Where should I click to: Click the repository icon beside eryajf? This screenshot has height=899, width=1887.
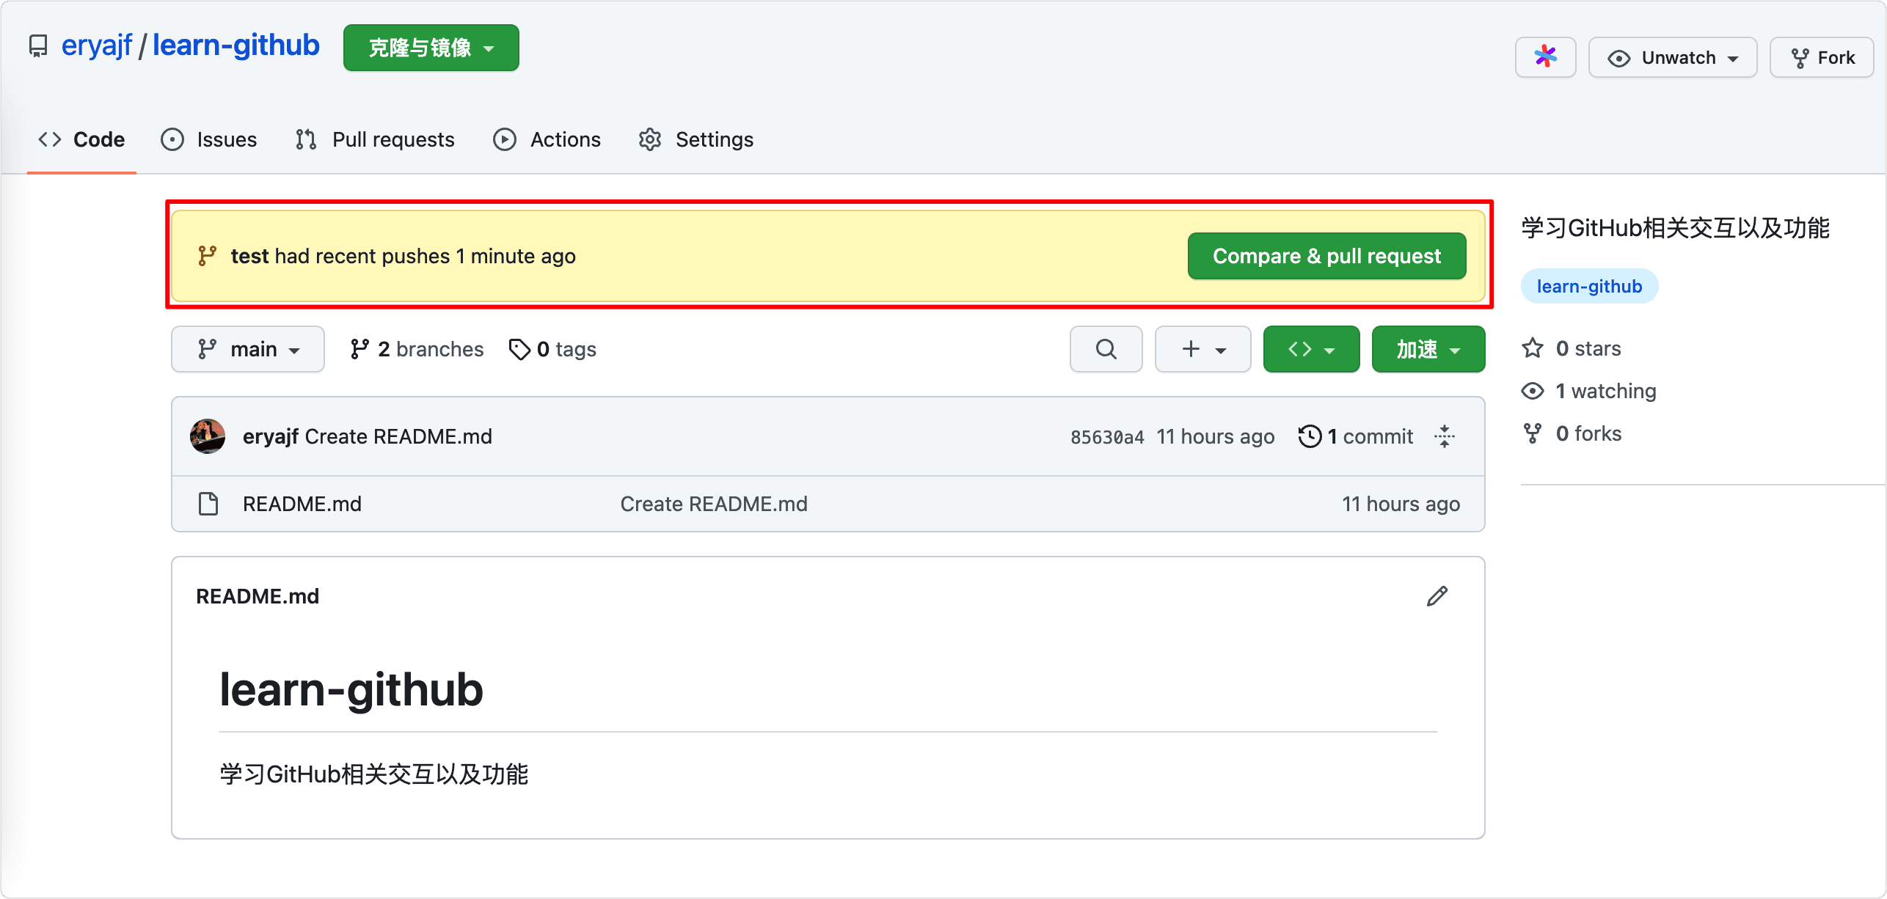38,46
